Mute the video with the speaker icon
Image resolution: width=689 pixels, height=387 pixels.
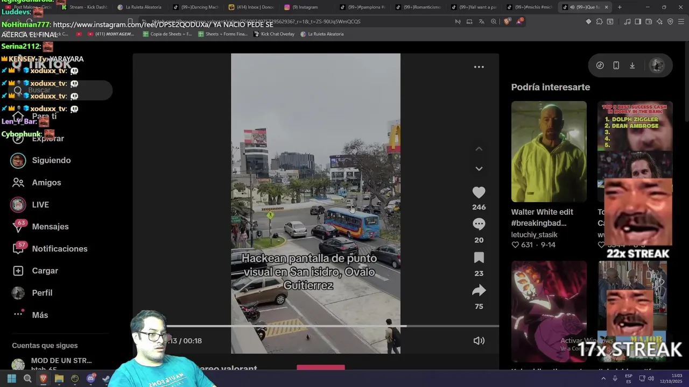click(479, 340)
